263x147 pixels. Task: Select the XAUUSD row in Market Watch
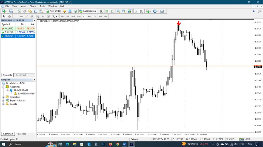(18, 29)
